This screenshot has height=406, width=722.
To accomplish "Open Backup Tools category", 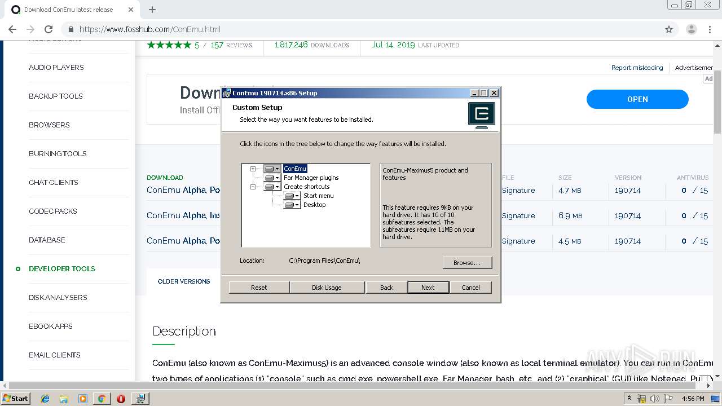I will (56, 96).
